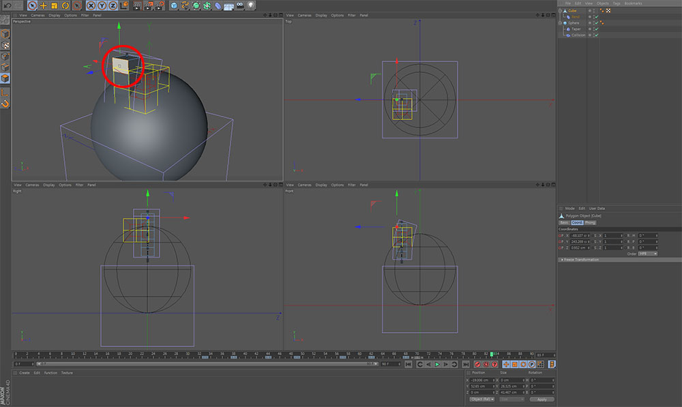
Task: Click the P.X coordinate input field
Action: [x=579, y=235]
